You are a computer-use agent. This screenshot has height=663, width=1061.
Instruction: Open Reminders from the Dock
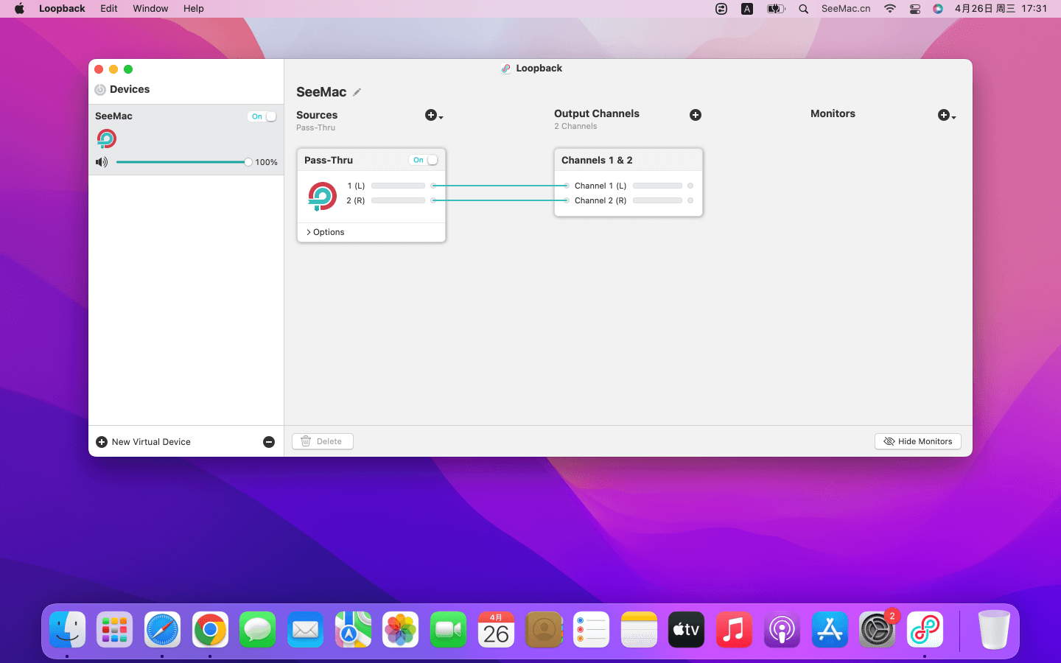point(591,630)
